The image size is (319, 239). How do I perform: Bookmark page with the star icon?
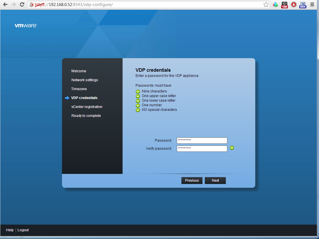coord(266,5)
